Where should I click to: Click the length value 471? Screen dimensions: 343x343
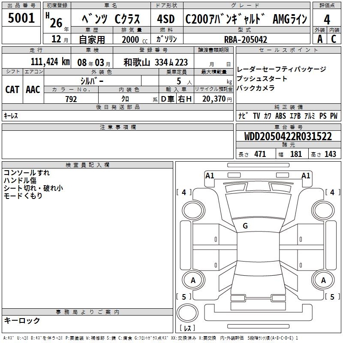(260, 154)
